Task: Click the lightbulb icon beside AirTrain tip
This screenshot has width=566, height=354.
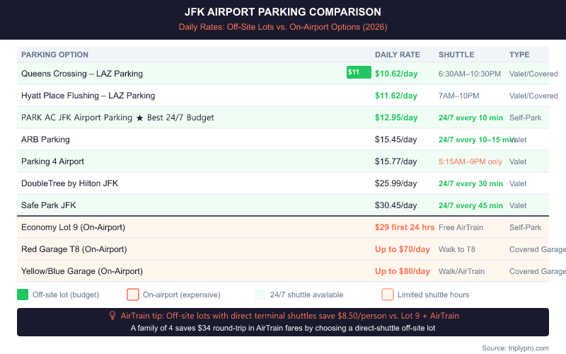Action: tap(112, 316)
